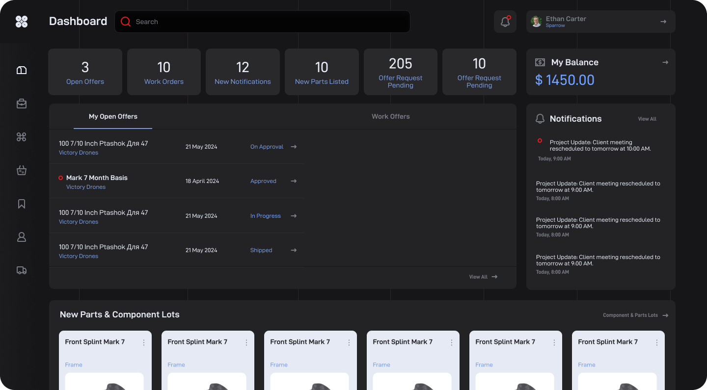Viewport: 707px width, 390px height.
Task: Open the shopping basket icon in the sidebar
Action: click(22, 170)
